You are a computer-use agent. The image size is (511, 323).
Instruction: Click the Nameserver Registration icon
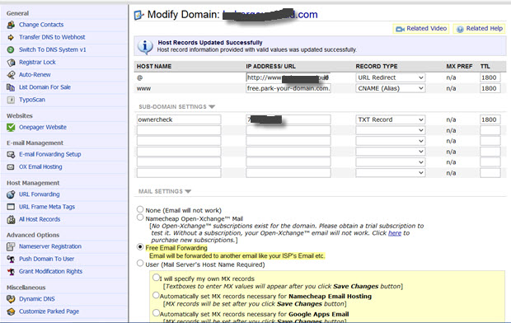(11, 246)
